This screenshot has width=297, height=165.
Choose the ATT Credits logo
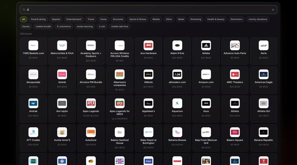33,132
